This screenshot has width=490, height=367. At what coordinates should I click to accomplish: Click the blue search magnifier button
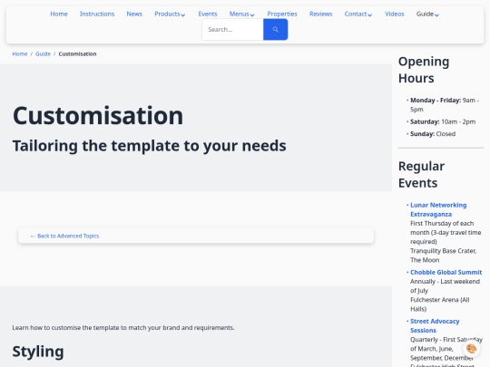click(x=275, y=29)
